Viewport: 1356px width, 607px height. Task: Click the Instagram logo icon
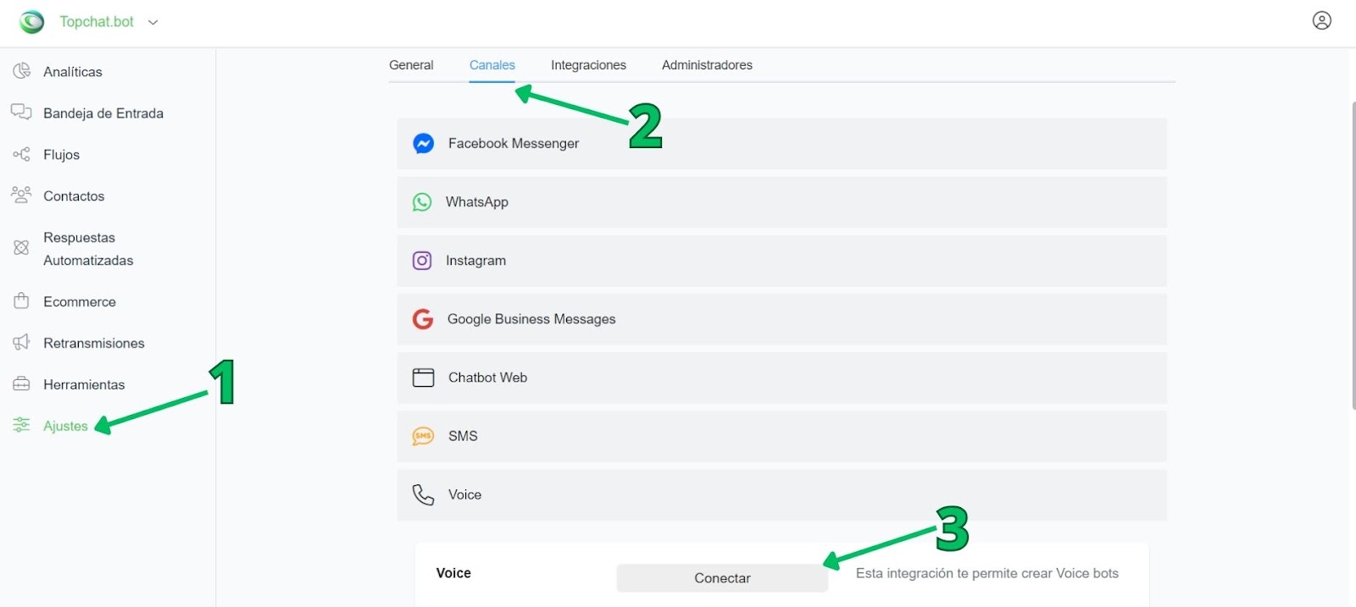point(422,261)
